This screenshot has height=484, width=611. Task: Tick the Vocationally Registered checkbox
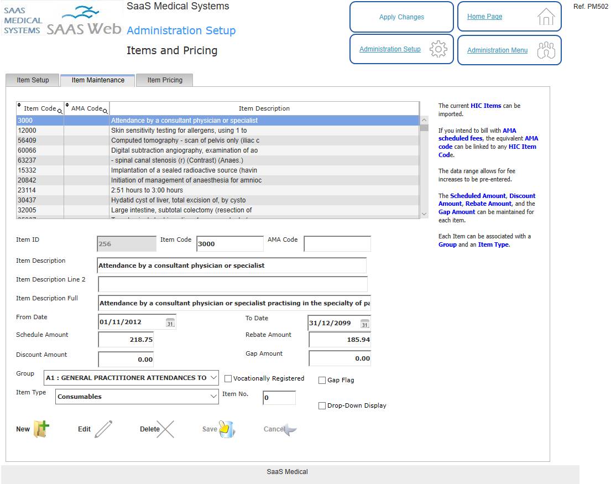pyautogui.click(x=228, y=378)
